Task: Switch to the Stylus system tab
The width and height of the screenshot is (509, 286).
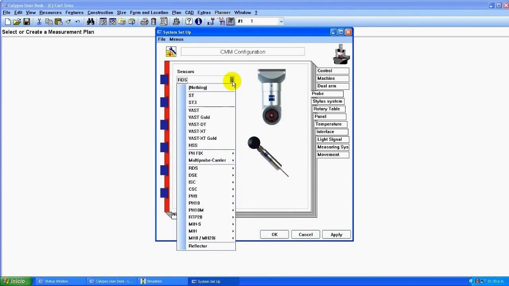Action: 327,101
